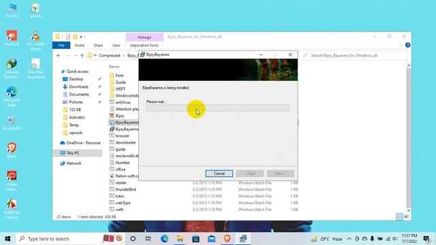436x245 pixels.
Task: Open Downloads in navigation pane
Action: [78, 86]
